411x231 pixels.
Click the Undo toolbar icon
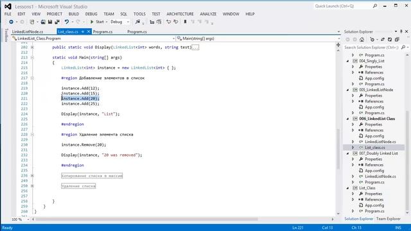tap(67, 22)
